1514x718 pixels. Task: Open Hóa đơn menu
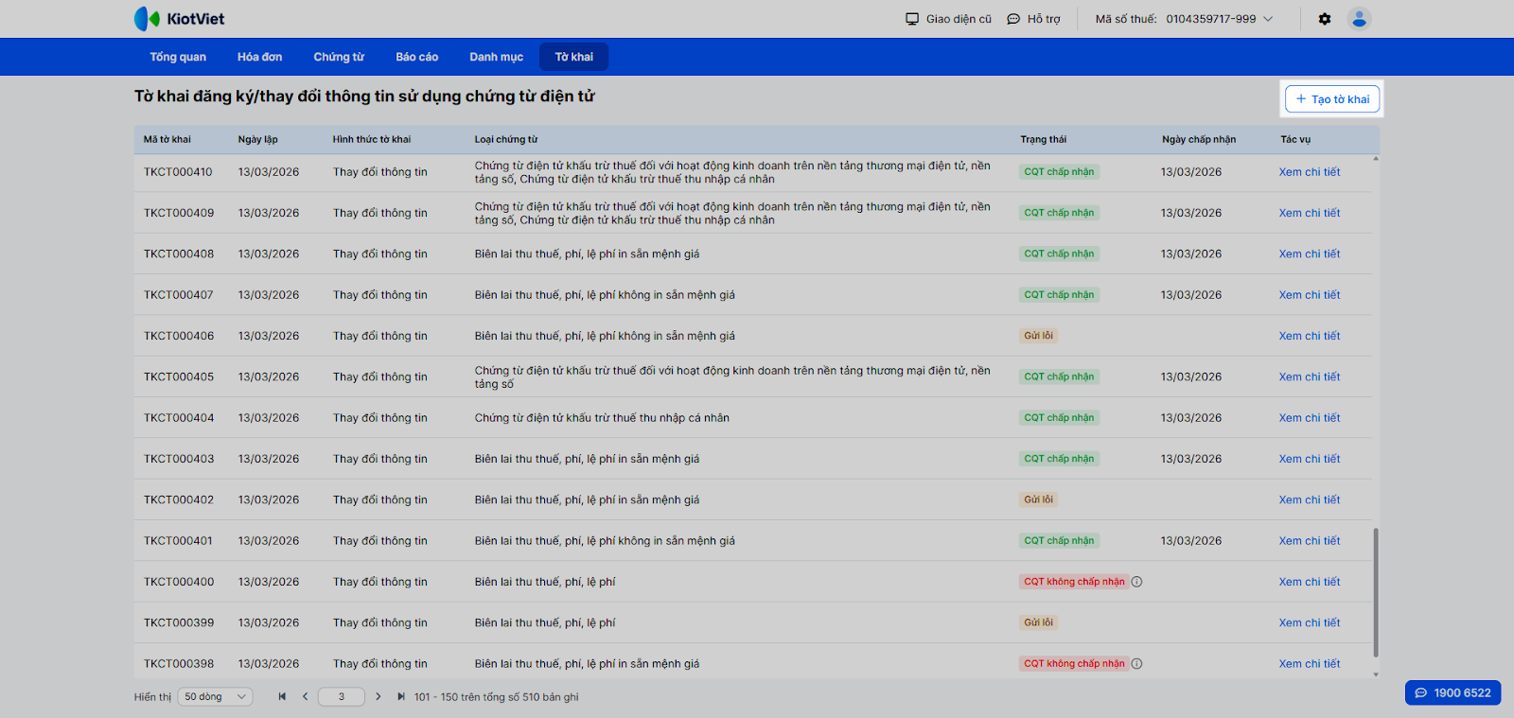pyautogui.click(x=260, y=57)
